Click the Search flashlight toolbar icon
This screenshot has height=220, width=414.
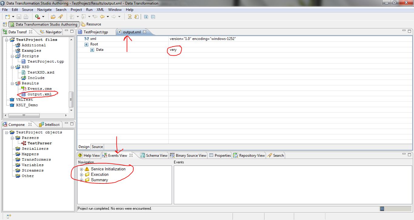[60, 17]
